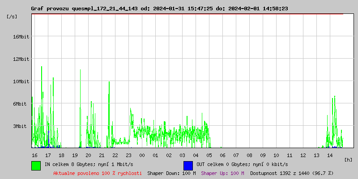The image size is (358, 179).
Task: Click the hour 08 marker on x-axis
Action: click(x=249, y=155)
